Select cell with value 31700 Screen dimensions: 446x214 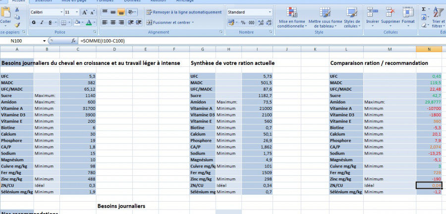click(78, 108)
